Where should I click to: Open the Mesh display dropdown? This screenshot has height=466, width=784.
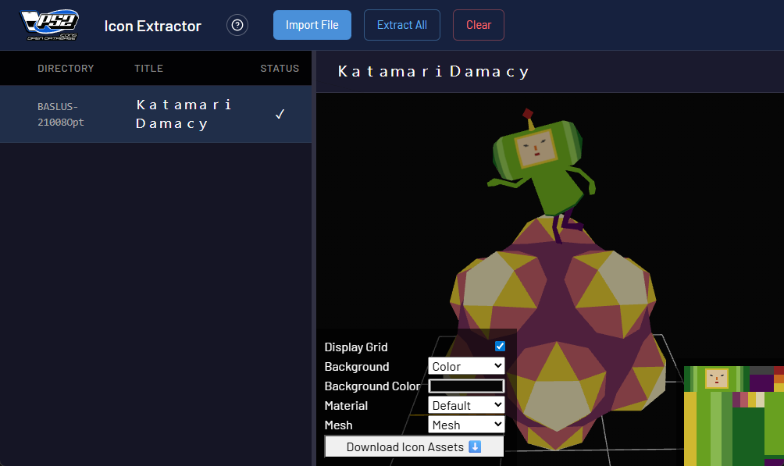[466, 425]
